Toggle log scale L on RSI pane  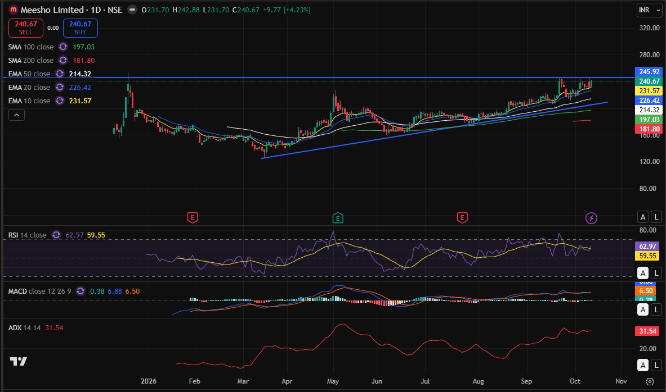(x=656, y=273)
